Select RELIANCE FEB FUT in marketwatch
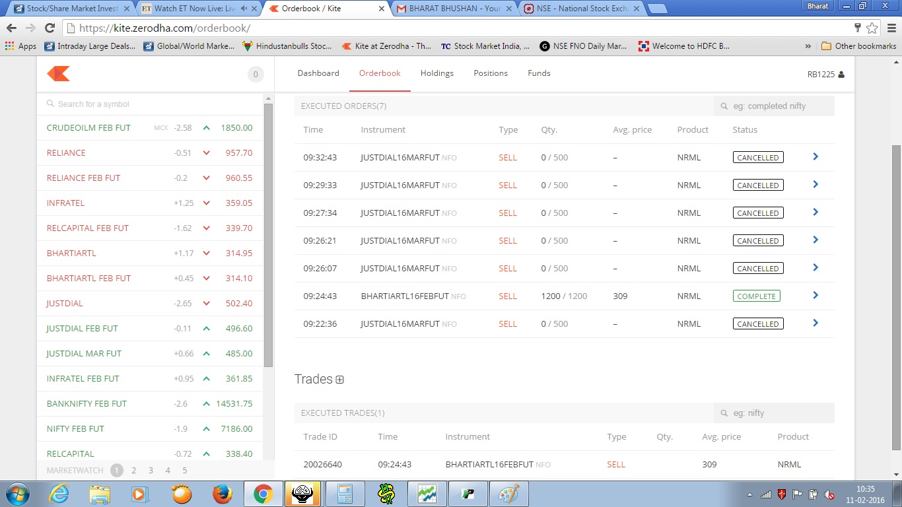 point(150,178)
